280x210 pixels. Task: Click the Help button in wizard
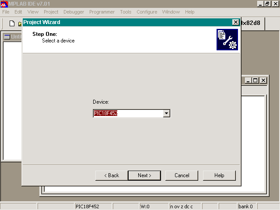click(219, 175)
